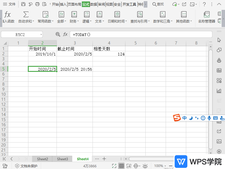Viewport: 225px width, 169px height.
Task: Open the 100% zoom level menu
Action: [160, 166]
